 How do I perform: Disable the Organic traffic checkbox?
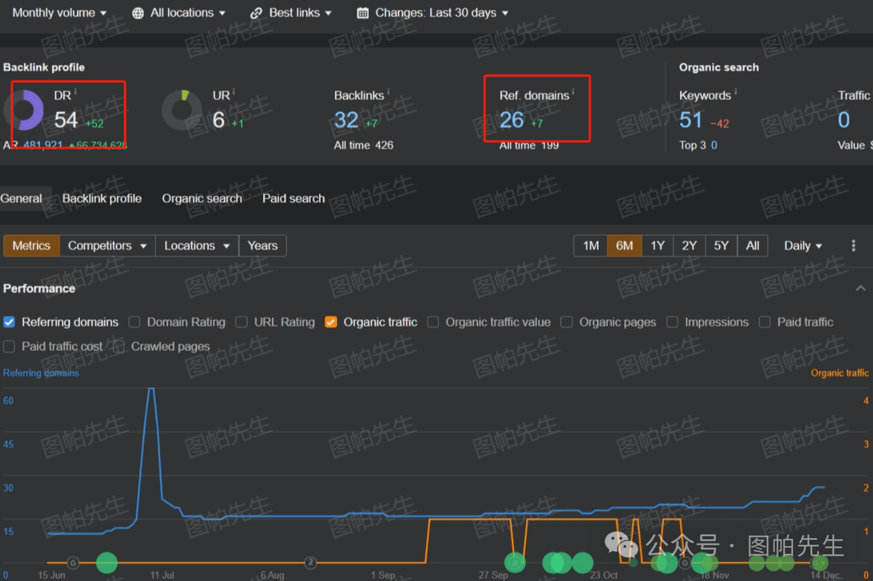[331, 322]
